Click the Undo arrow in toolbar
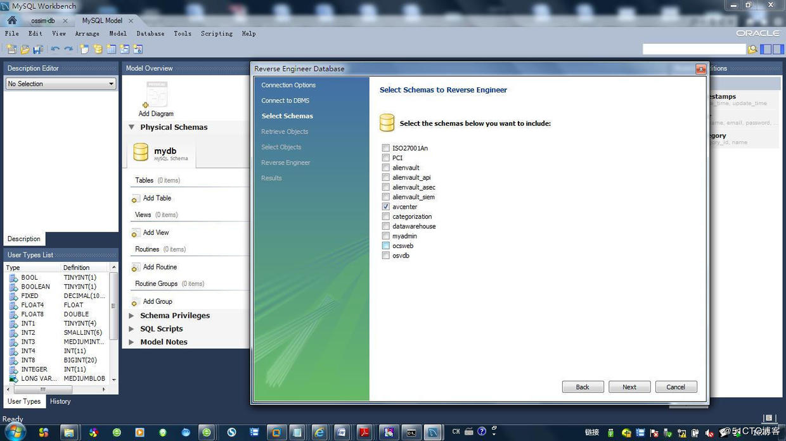786x441 pixels. pos(55,49)
